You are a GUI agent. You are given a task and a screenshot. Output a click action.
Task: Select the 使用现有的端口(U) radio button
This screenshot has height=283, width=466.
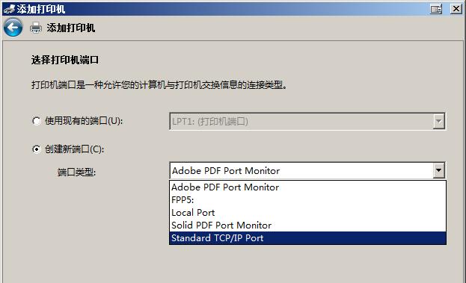[36, 121]
